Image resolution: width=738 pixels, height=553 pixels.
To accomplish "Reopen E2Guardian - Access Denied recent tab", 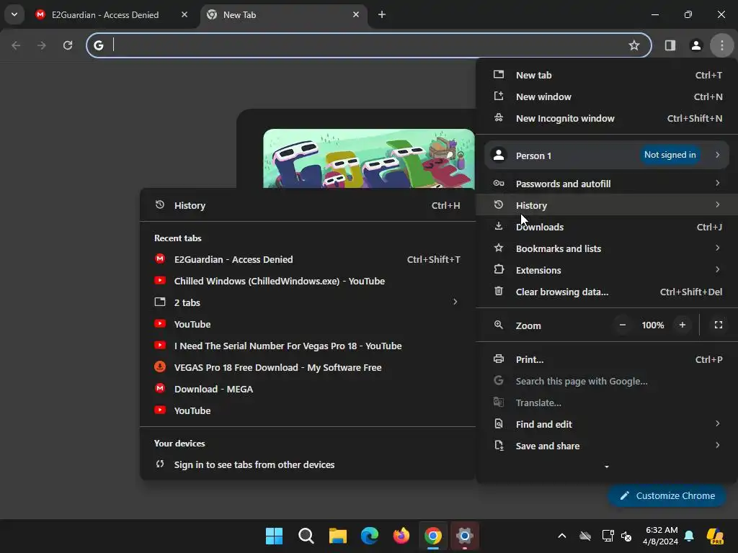I will [x=307, y=259].
